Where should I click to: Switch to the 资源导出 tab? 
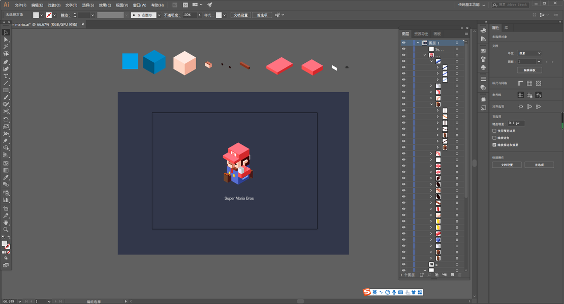click(x=421, y=34)
